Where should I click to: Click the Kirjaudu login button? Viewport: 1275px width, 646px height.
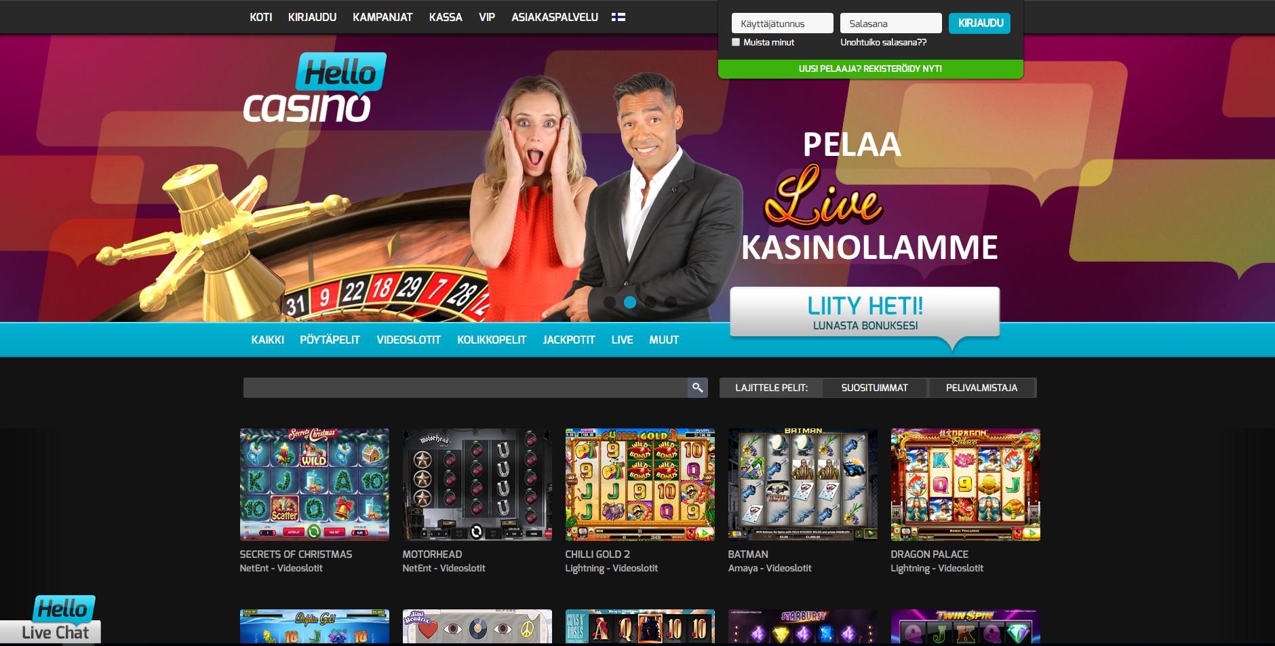coord(980,23)
